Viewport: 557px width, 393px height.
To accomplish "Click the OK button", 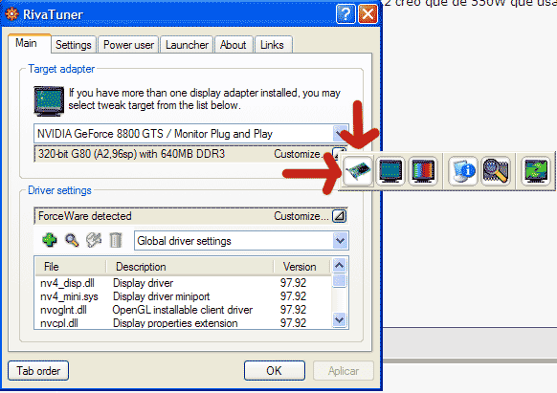I will [x=275, y=371].
